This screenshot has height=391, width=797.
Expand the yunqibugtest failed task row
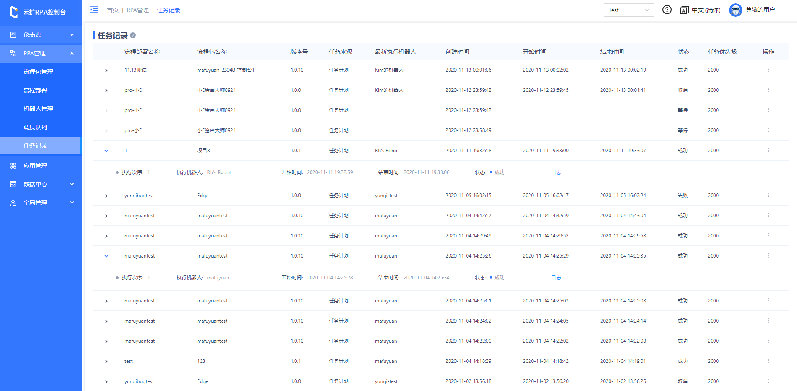coord(106,196)
